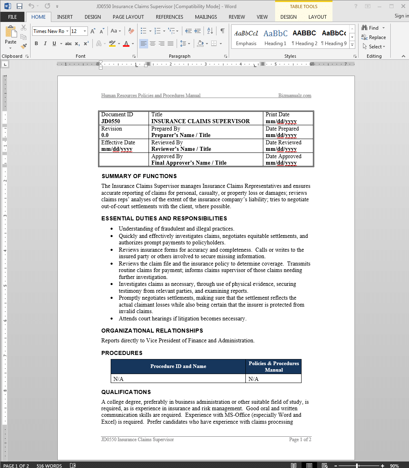
Task: Click the Save icon in title bar
Action: point(20,6)
